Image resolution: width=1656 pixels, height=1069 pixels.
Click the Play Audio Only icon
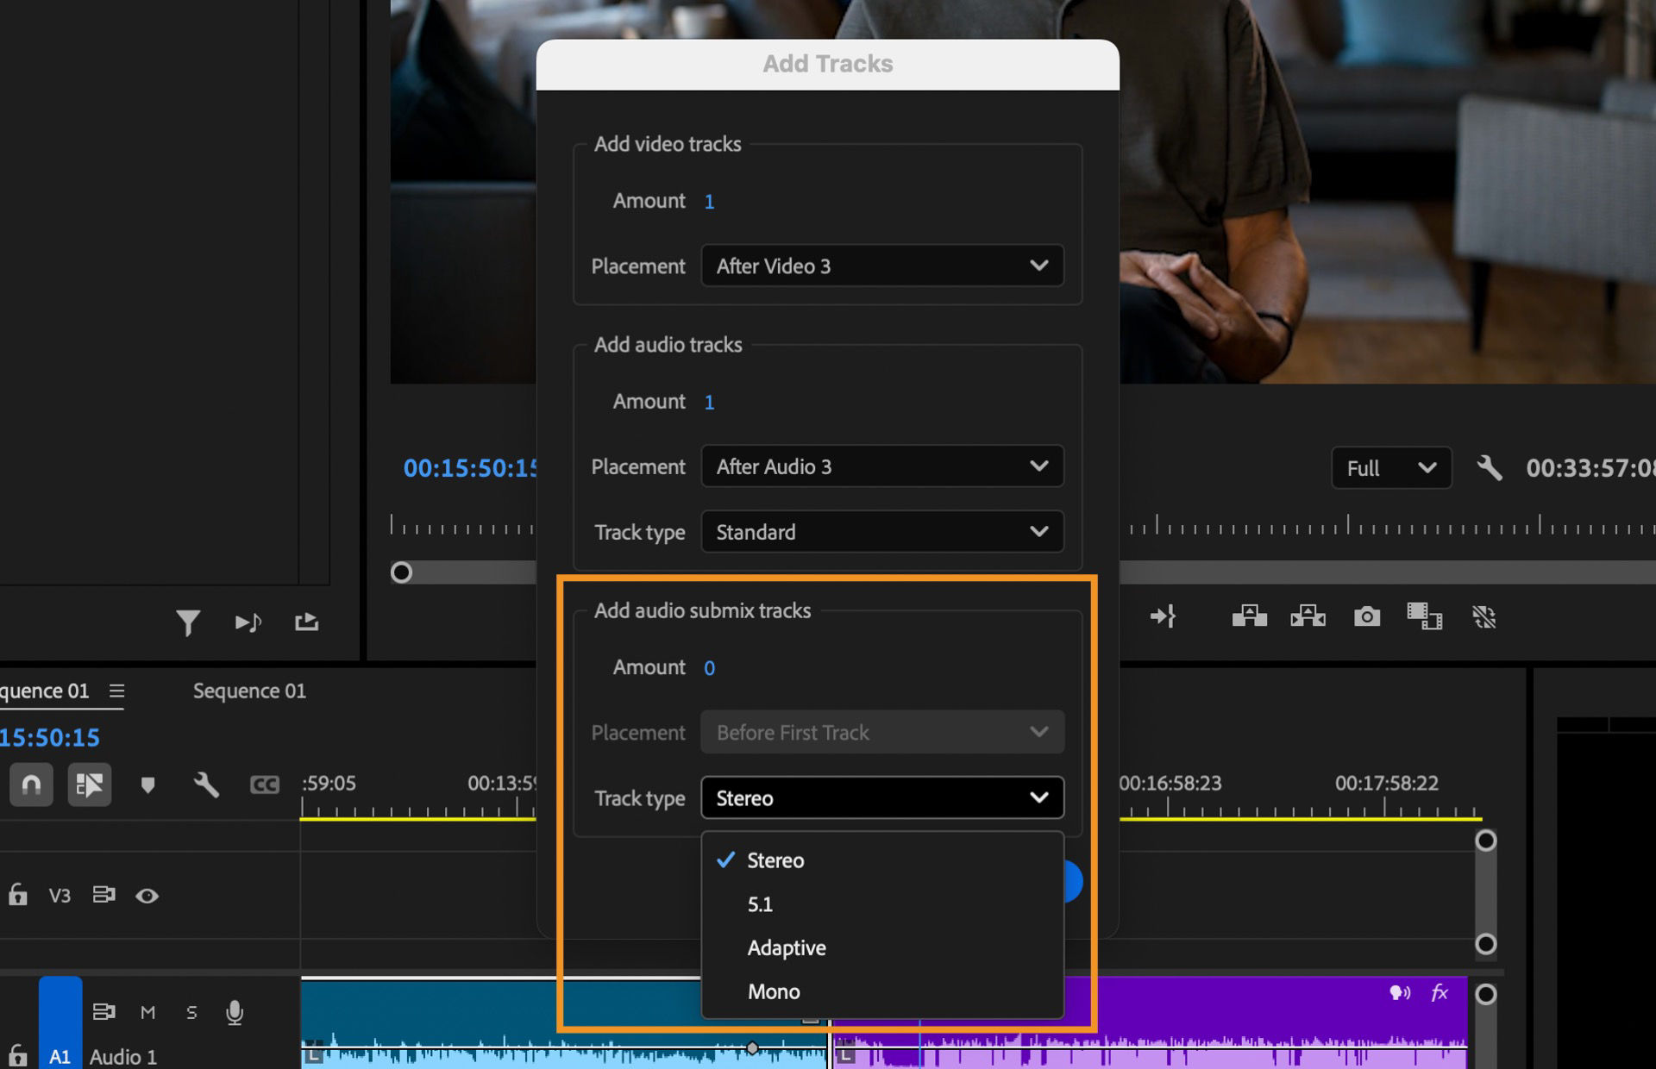coord(248,621)
